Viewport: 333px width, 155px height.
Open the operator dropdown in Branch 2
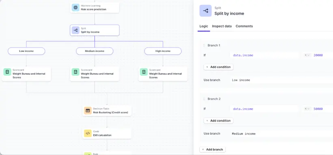[x=307, y=109]
